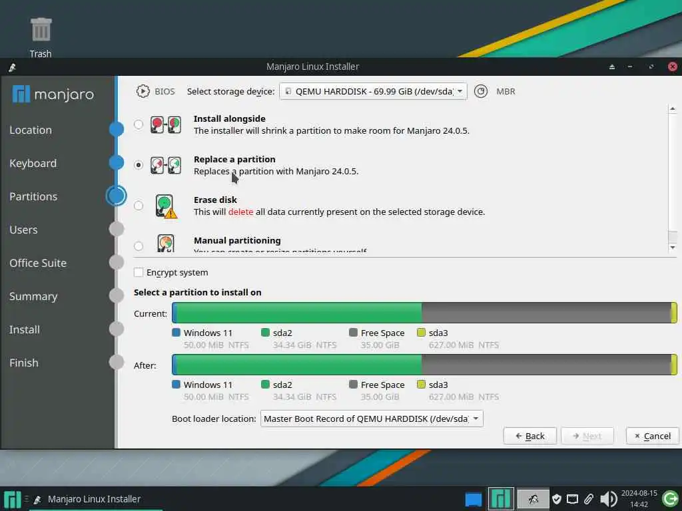The width and height of the screenshot is (682, 511).
Task: Select gray Free Space in Current bar
Action: (x=546, y=313)
